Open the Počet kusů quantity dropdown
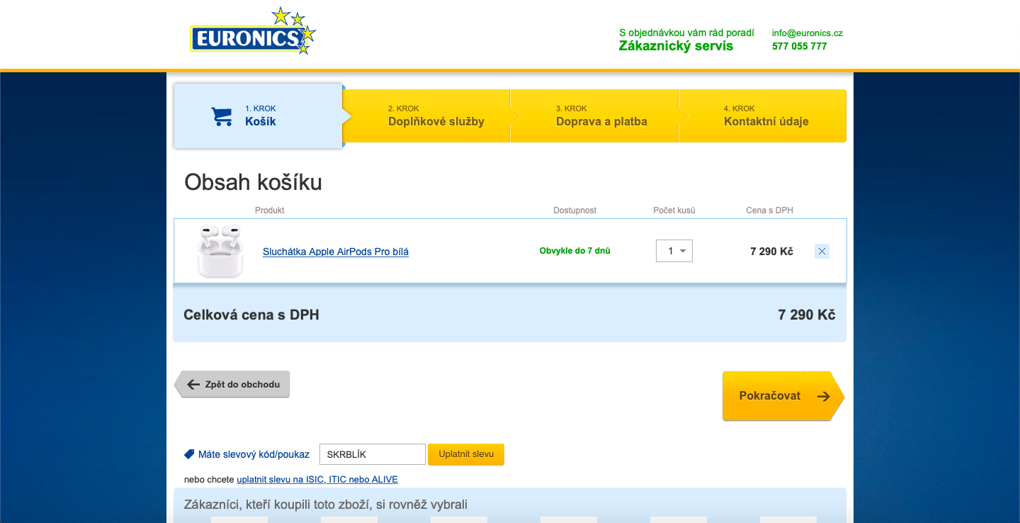 pyautogui.click(x=674, y=251)
